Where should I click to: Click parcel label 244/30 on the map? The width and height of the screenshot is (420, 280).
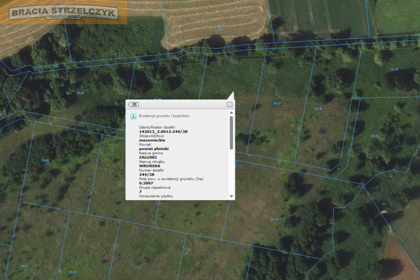coord(45,161)
